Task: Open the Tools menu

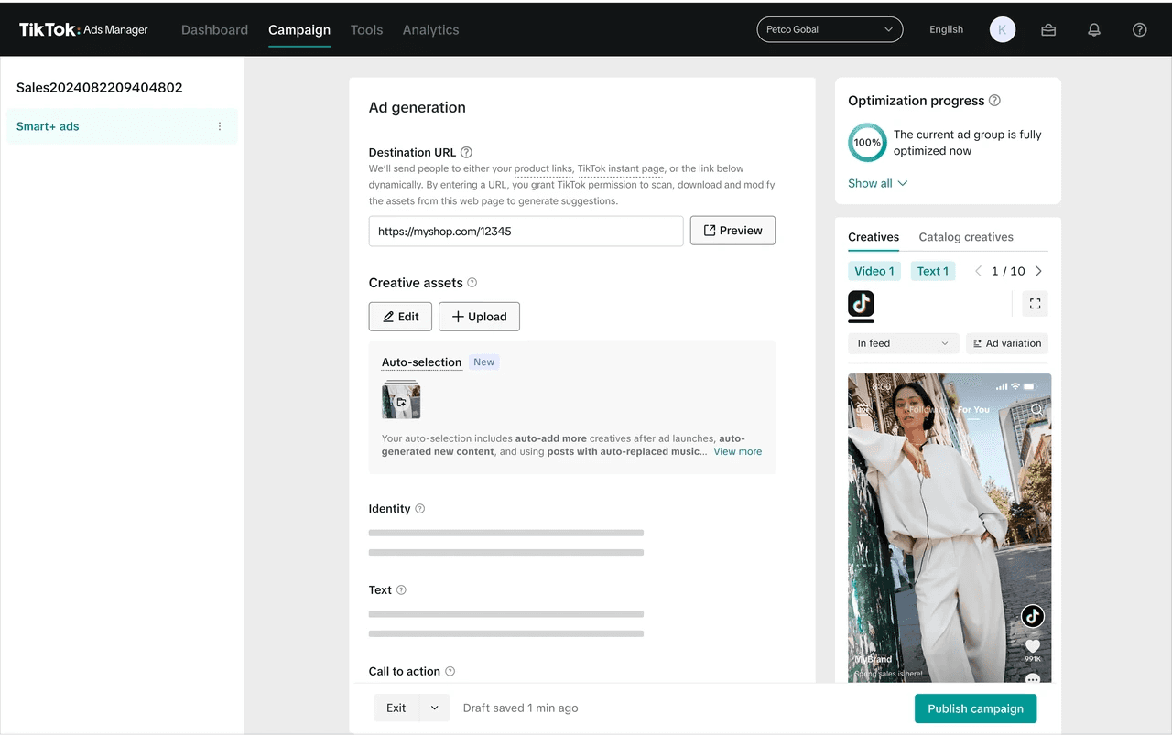Action: coord(366,29)
